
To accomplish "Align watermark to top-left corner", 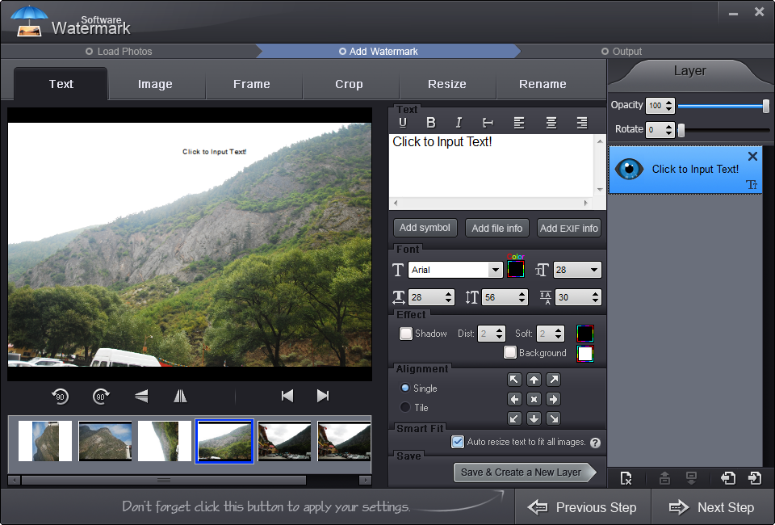I will [x=514, y=380].
